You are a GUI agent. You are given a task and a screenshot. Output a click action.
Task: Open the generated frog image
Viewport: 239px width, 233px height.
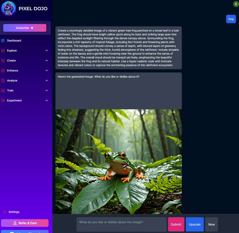tap(119, 162)
